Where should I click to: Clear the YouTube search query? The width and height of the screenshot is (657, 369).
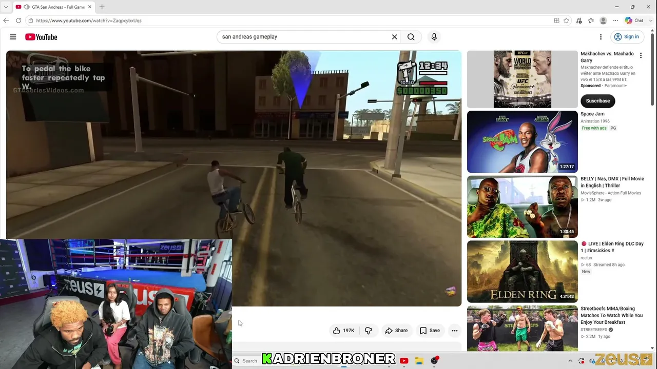point(394,37)
